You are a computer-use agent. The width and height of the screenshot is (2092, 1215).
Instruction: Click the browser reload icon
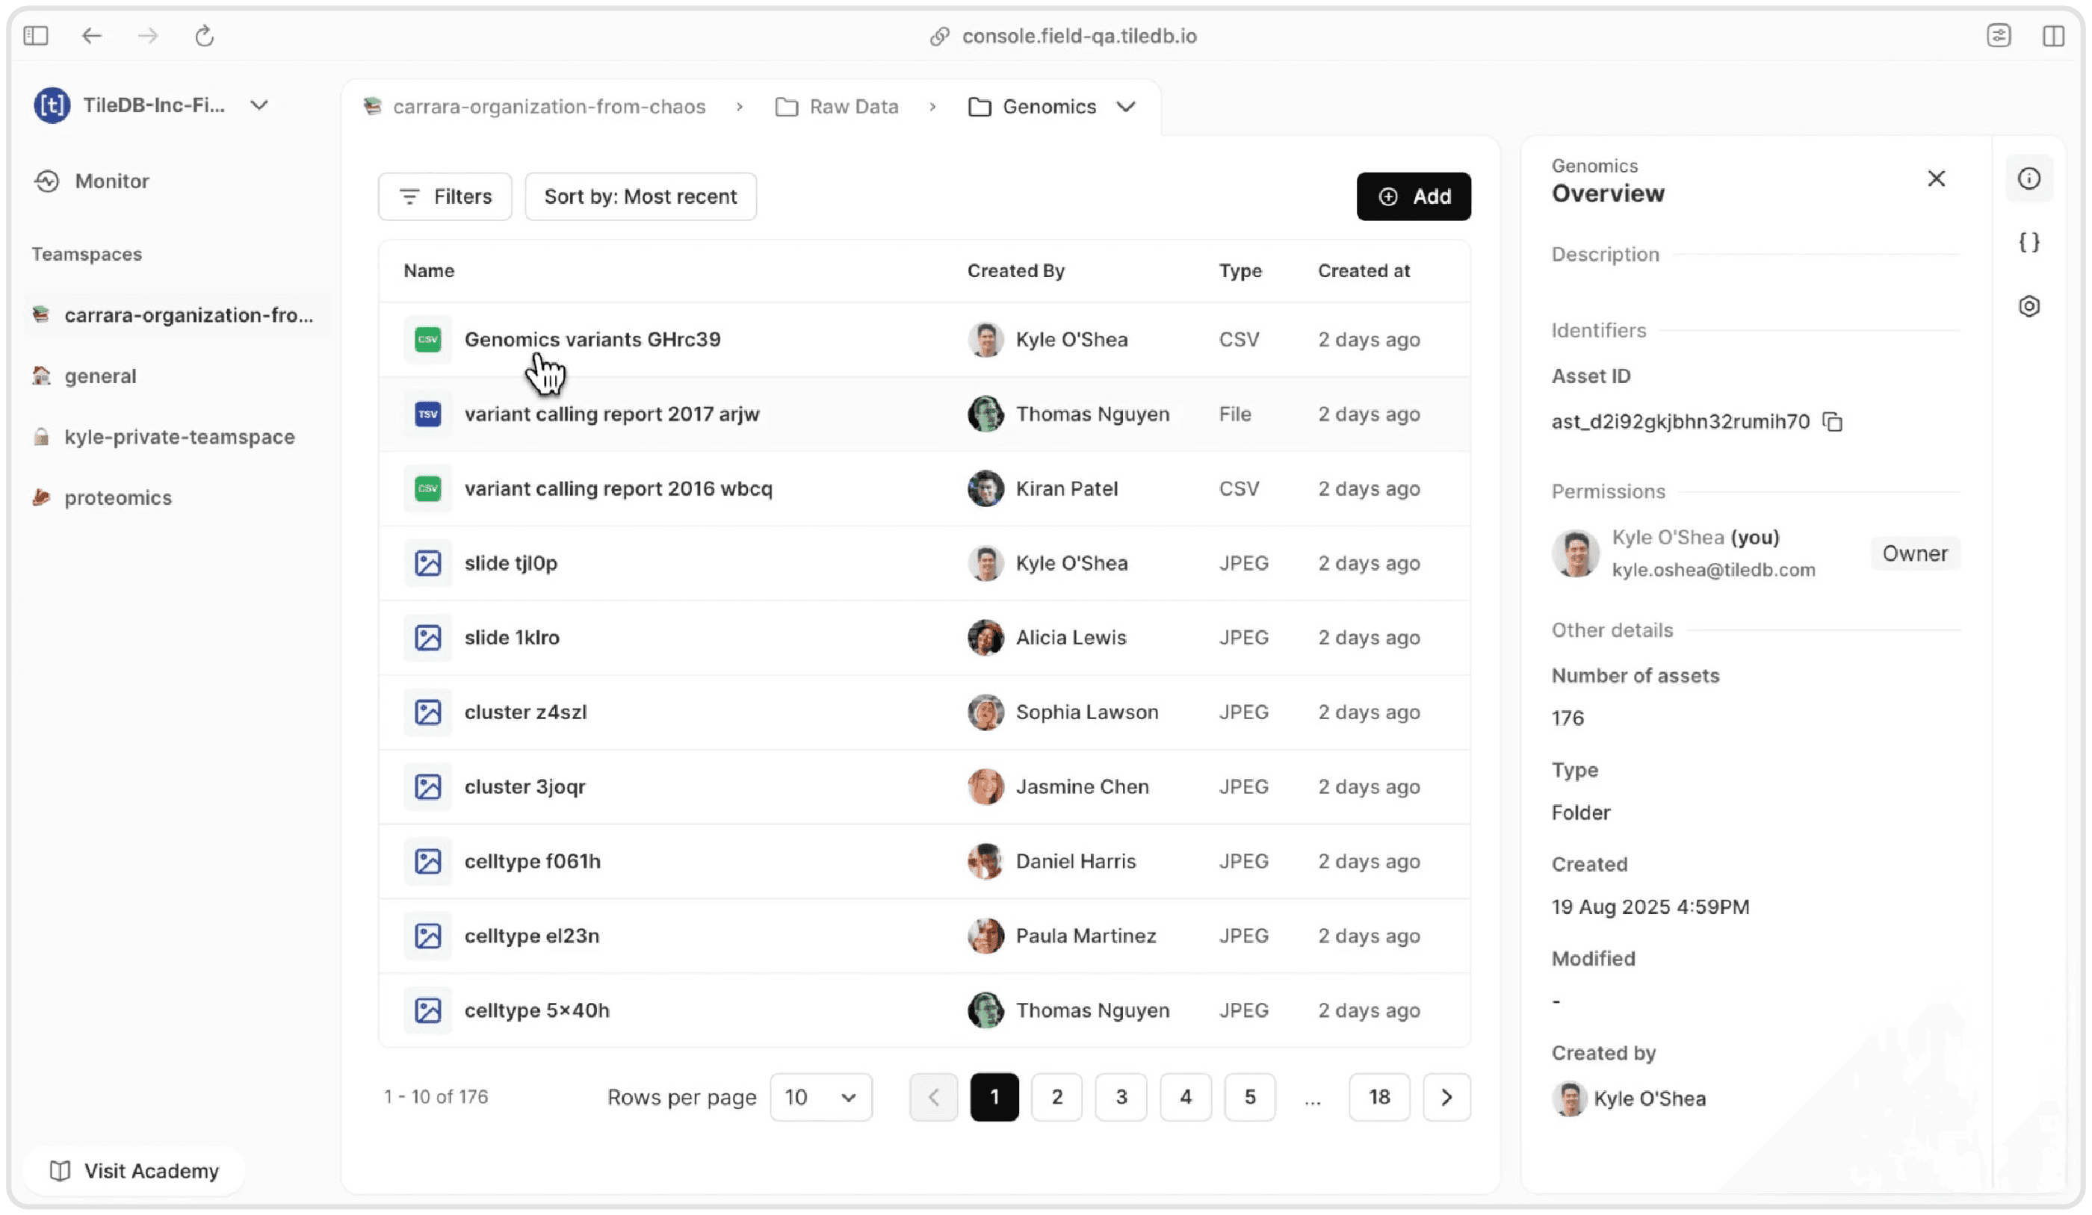point(204,36)
